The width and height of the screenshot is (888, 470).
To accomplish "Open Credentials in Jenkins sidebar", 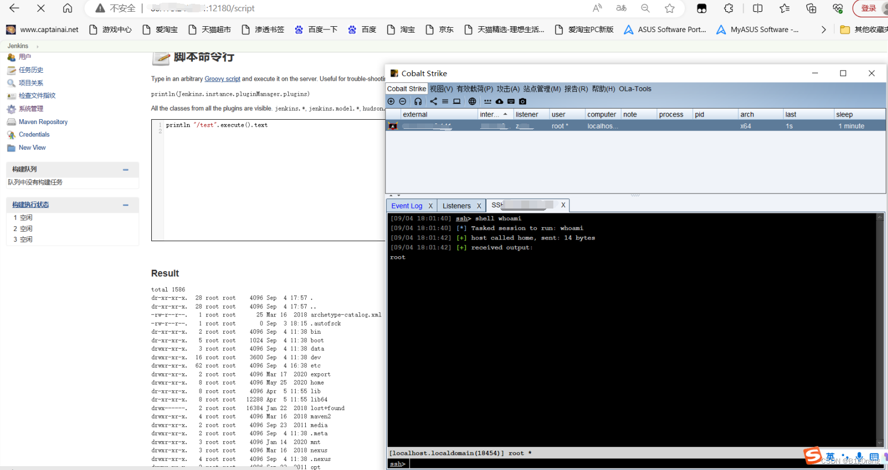I will pyautogui.click(x=34, y=135).
